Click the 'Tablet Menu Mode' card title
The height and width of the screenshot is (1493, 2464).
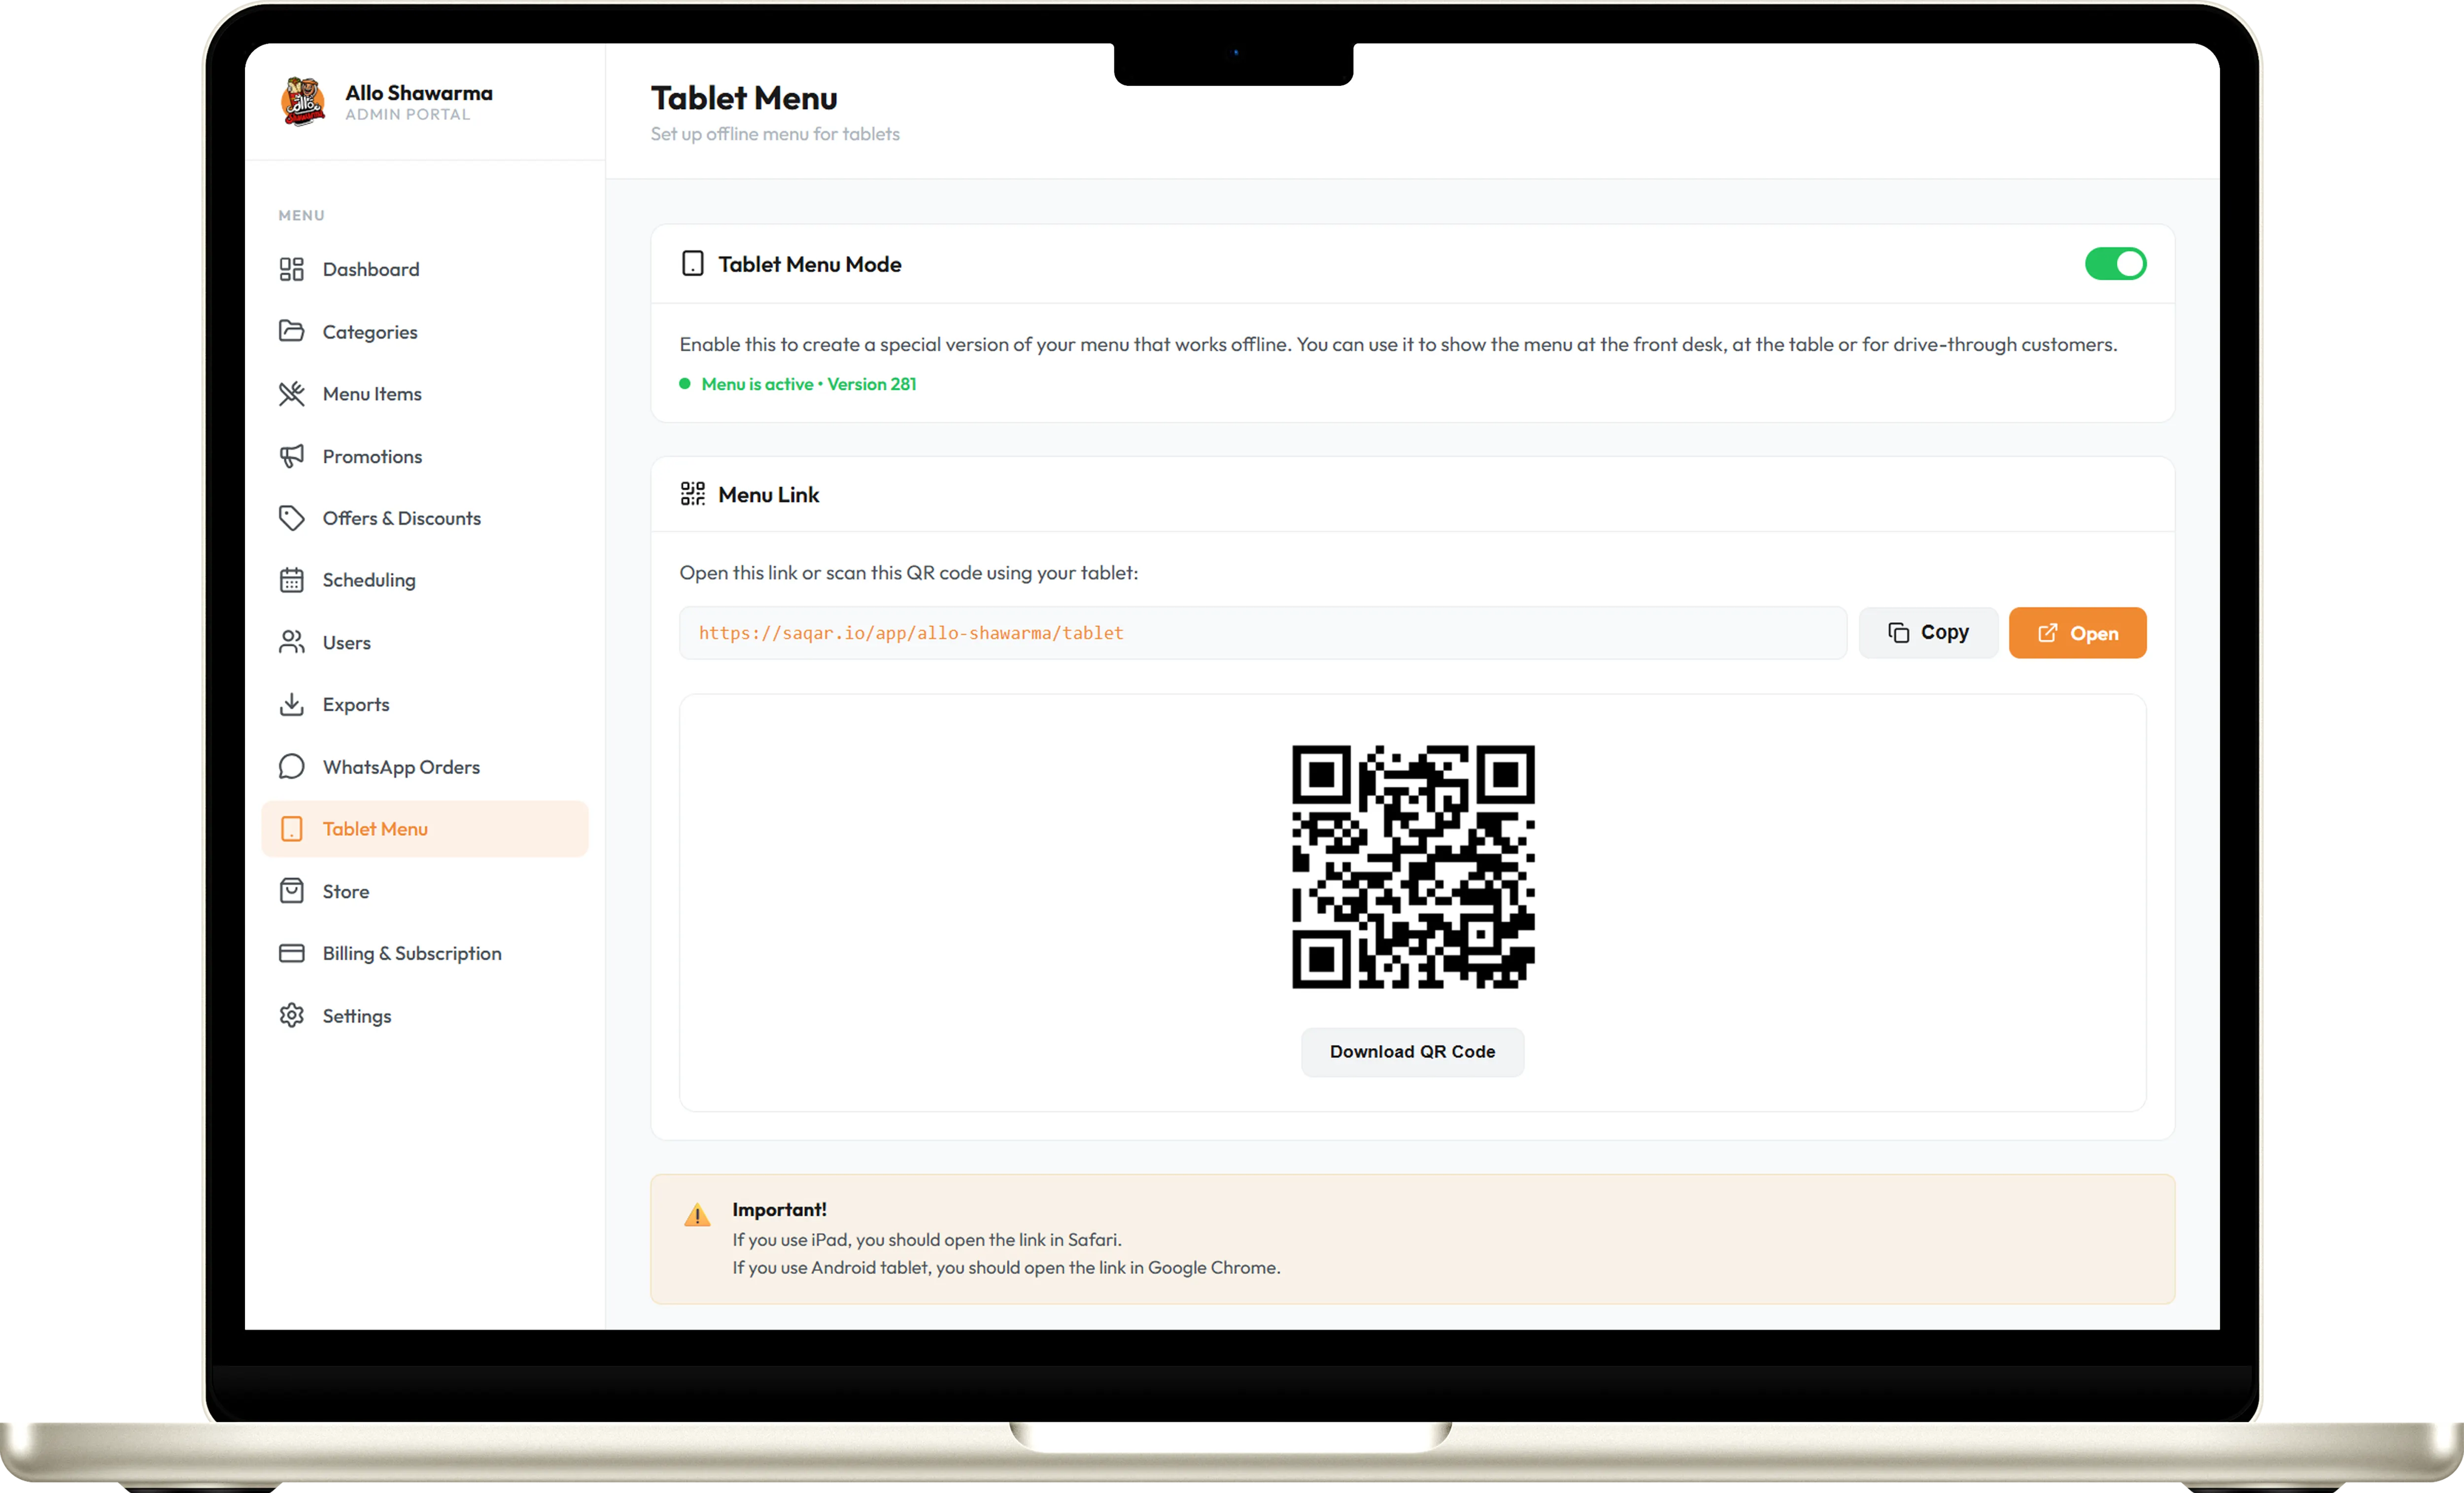[809, 264]
